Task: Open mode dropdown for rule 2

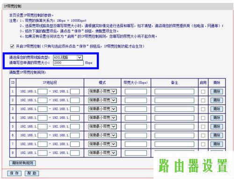Action: point(102,100)
